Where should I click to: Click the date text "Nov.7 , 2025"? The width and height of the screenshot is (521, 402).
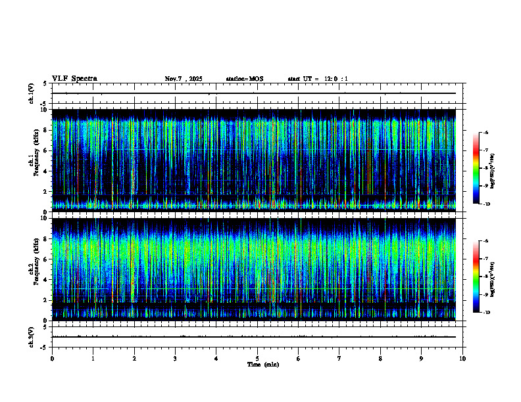[x=184, y=79]
